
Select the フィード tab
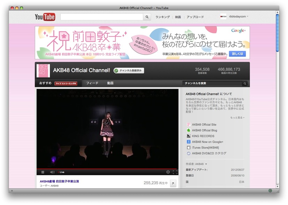click(x=92, y=83)
